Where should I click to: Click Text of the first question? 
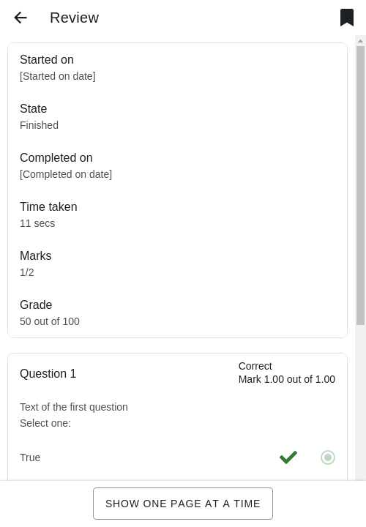coord(74,407)
